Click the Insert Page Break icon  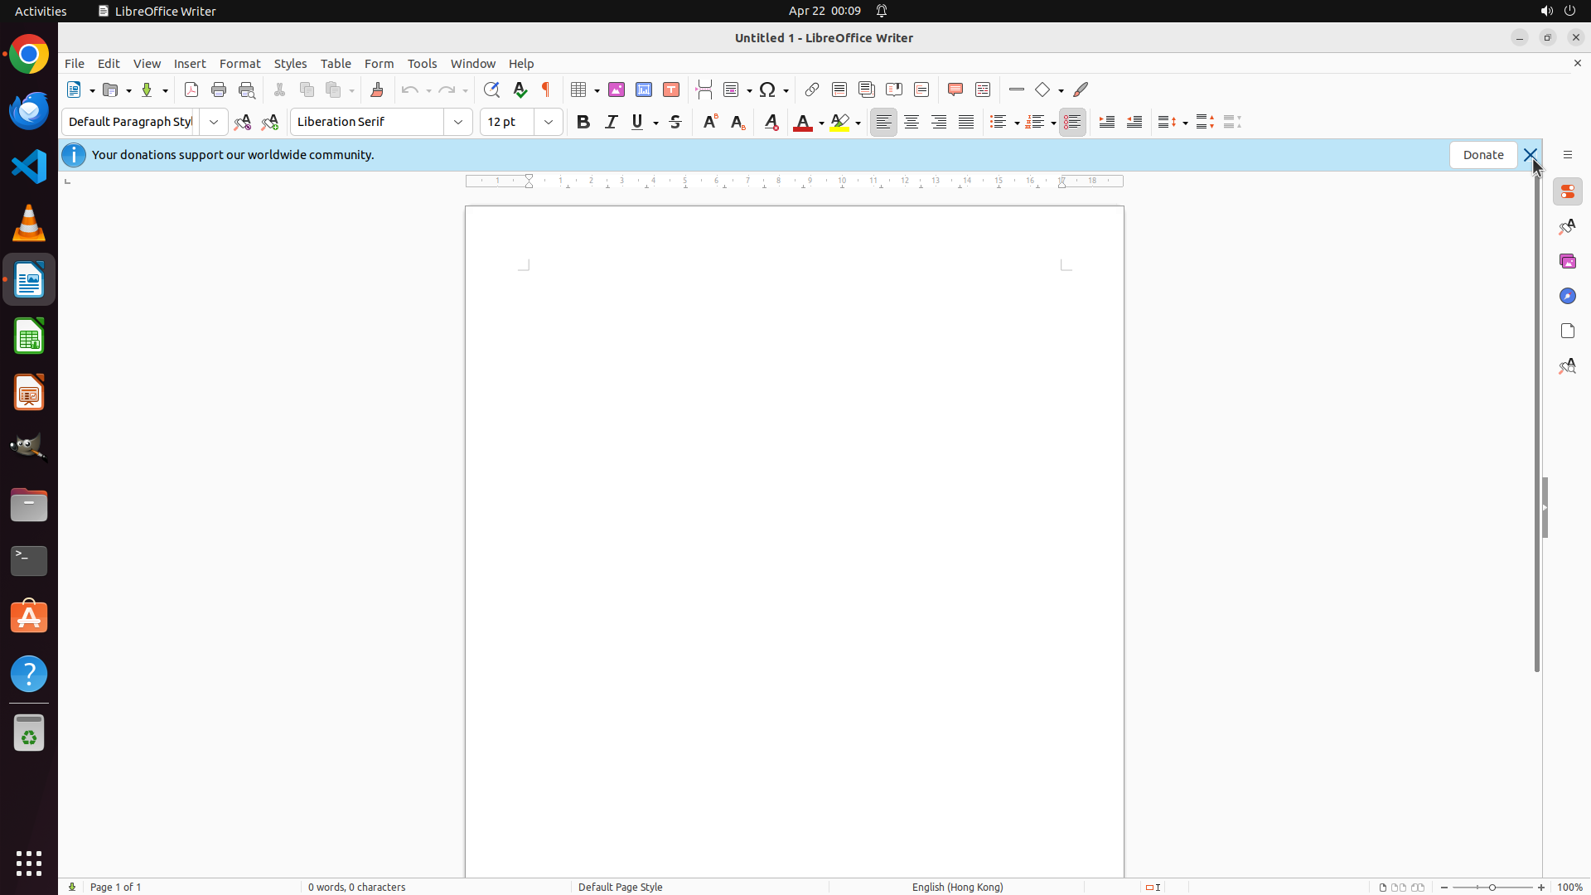704,89
